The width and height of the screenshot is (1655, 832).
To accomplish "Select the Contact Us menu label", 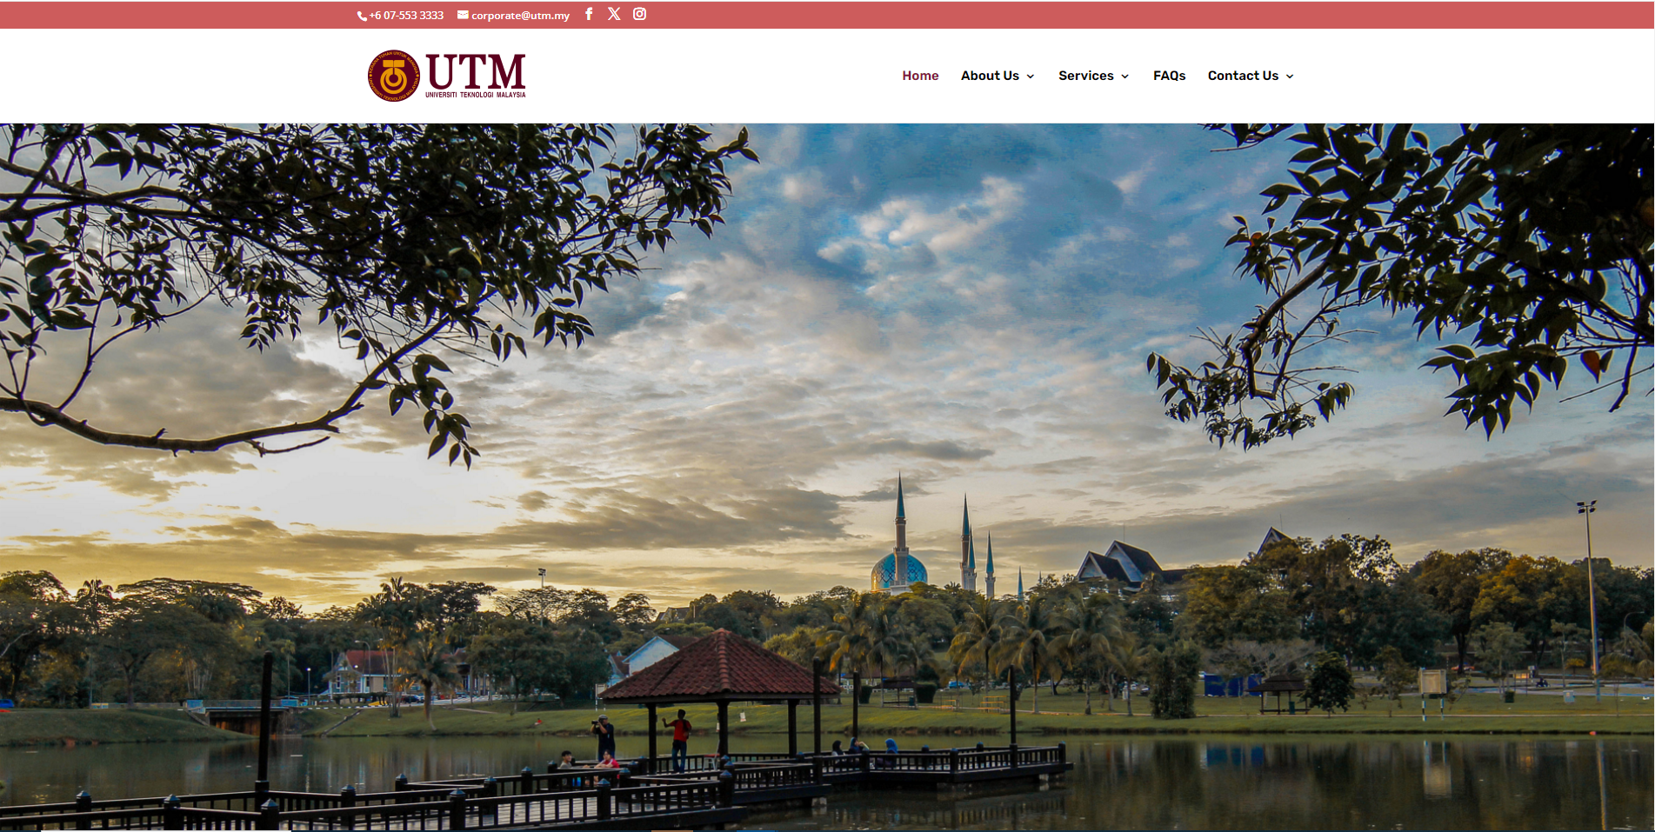I will 1243,76.
